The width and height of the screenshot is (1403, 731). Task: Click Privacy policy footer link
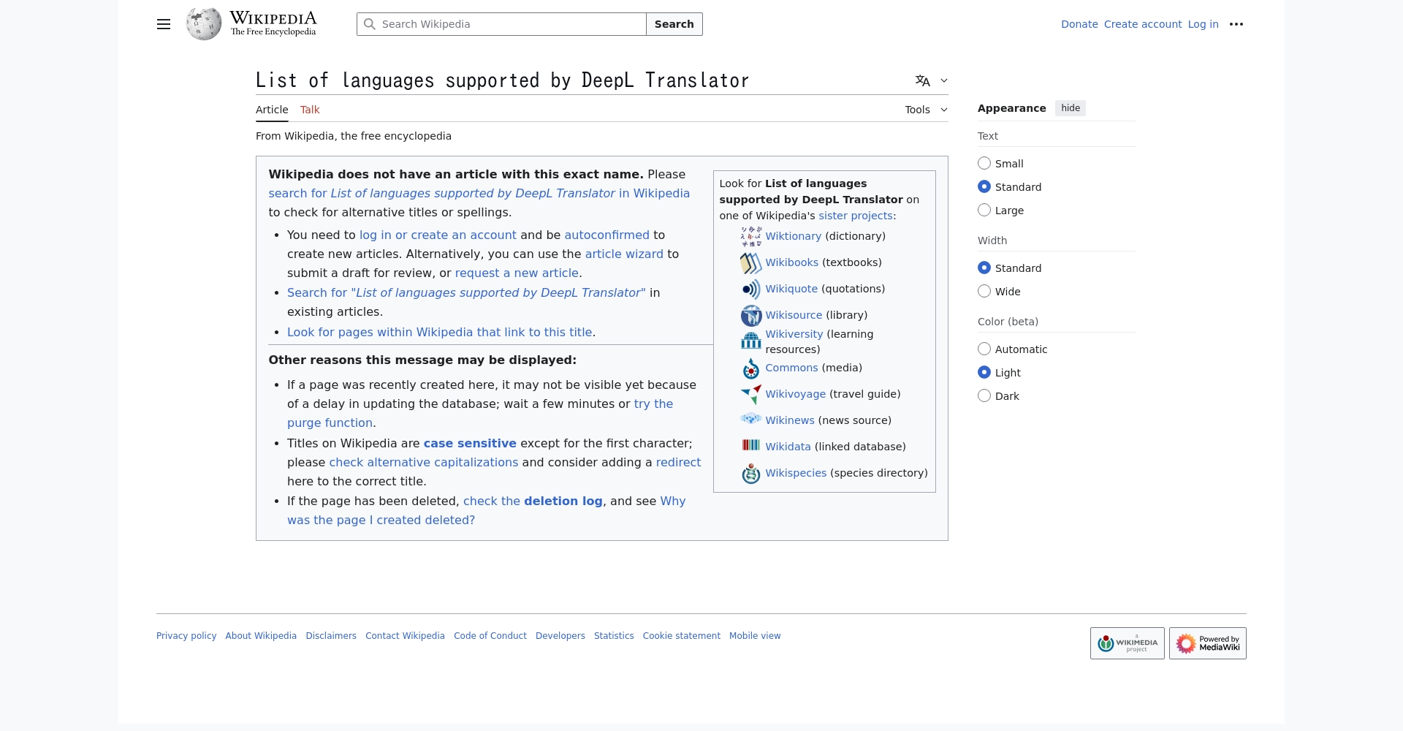(x=186, y=636)
